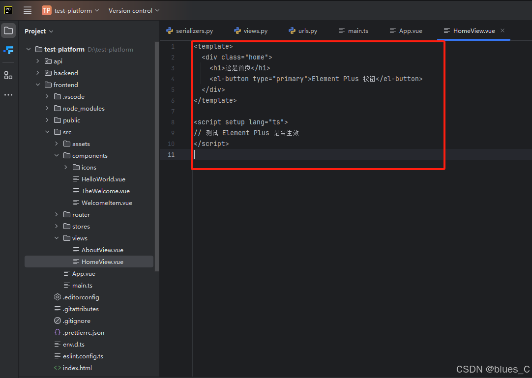532x378 pixels.
Task: Open the Python Packages sidebar icon
Action: pyautogui.click(x=8, y=50)
